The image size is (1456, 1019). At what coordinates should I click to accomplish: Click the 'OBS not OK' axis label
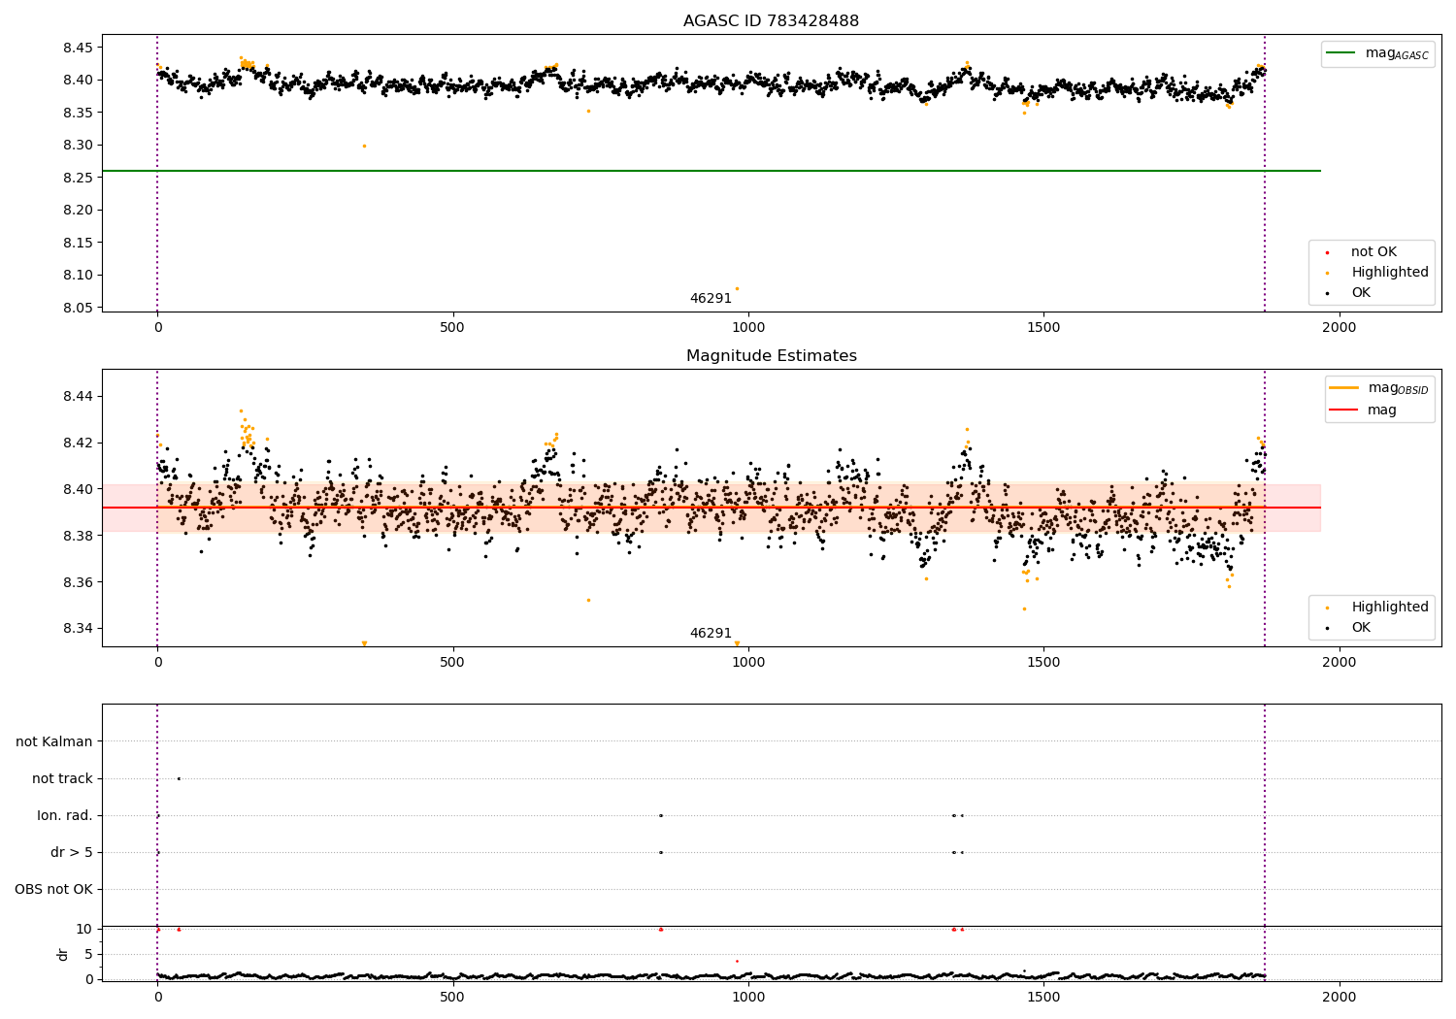[53, 889]
